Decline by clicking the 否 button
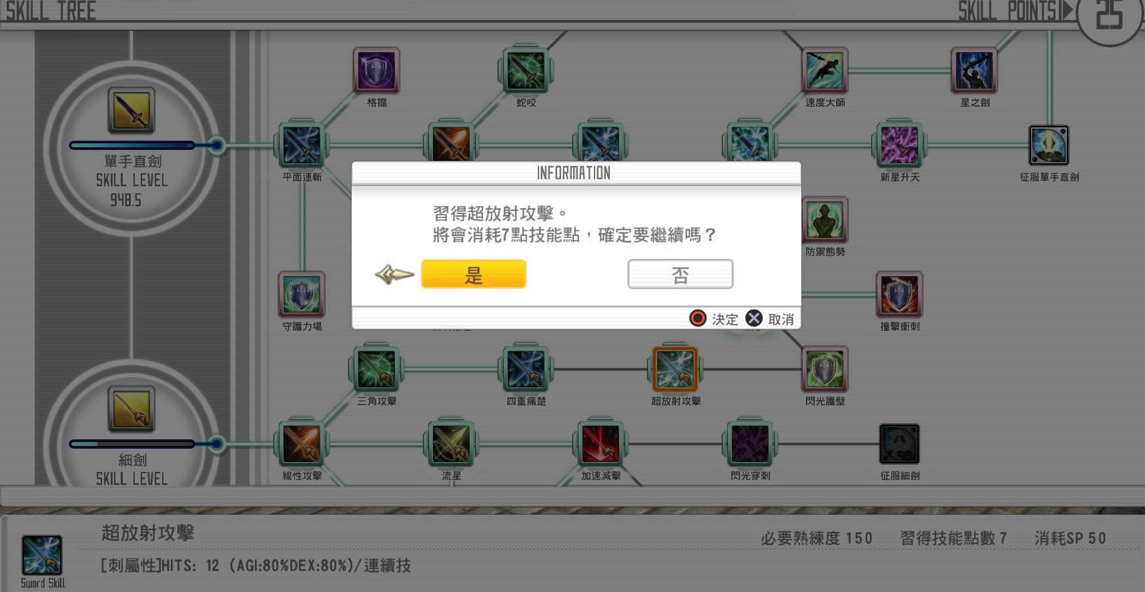The width and height of the screenshot is (1145, 592). [x=680, y=274]
